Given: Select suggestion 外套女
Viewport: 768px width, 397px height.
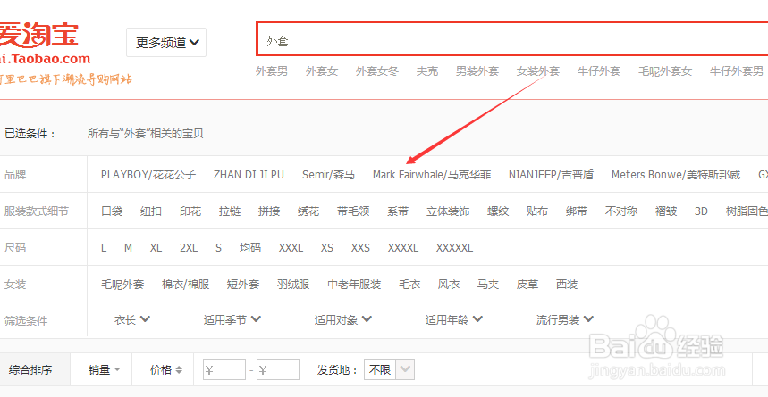Looking at the screenshot, I should tap(322, 71).
